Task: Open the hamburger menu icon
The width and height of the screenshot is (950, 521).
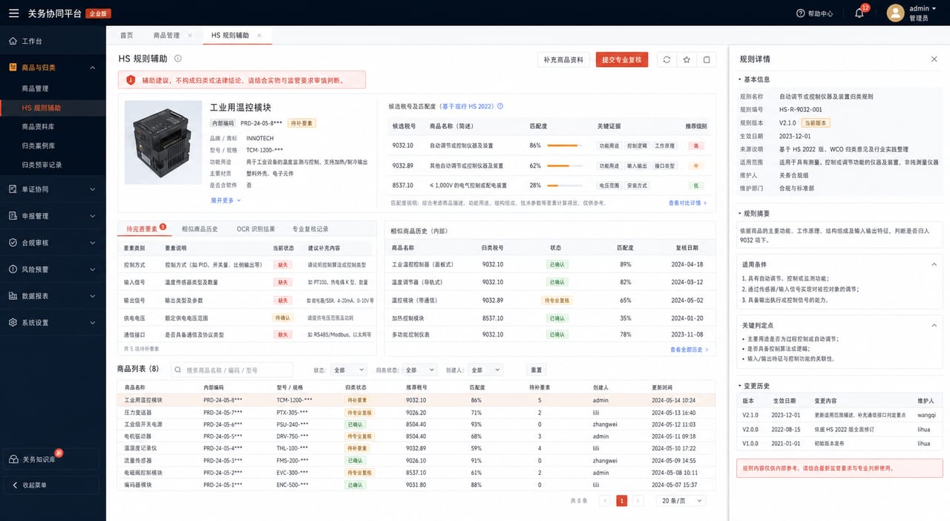Action: 13,13
